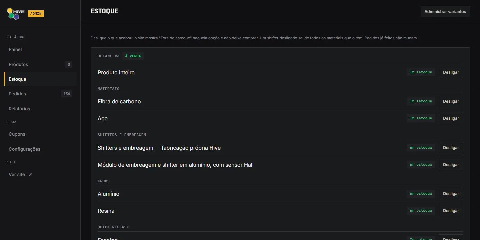Click the 3 count badge beside Produtos
This screenshot has height=240, width=480.
pos(69,64)
